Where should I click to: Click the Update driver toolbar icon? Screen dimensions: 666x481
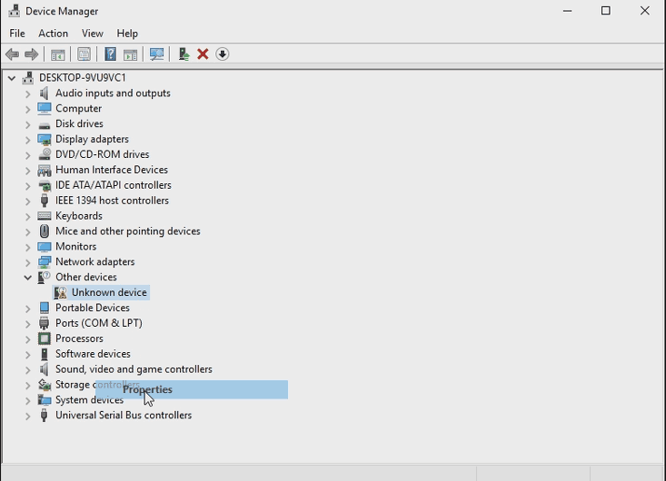184,54
